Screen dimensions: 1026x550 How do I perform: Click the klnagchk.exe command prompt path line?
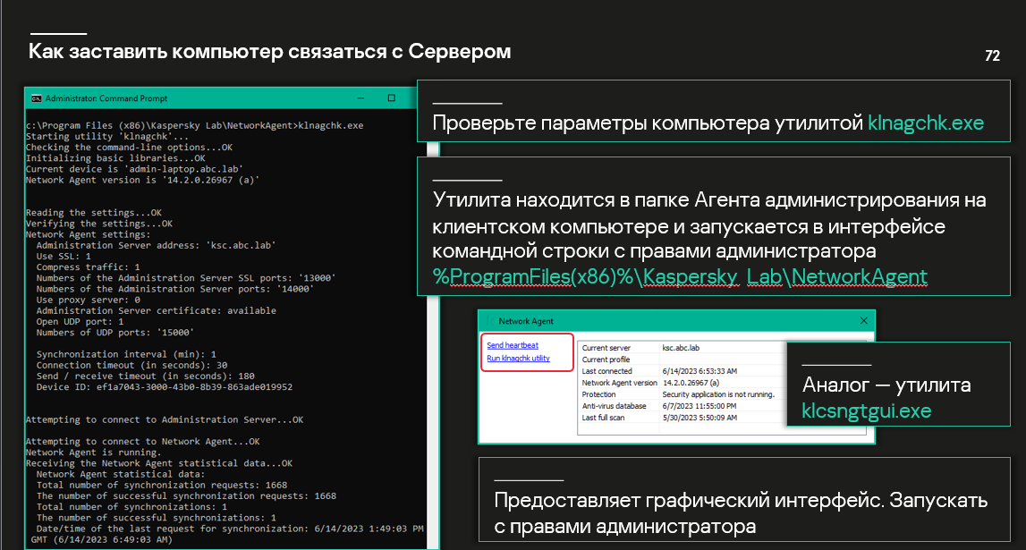pos(194,125)
